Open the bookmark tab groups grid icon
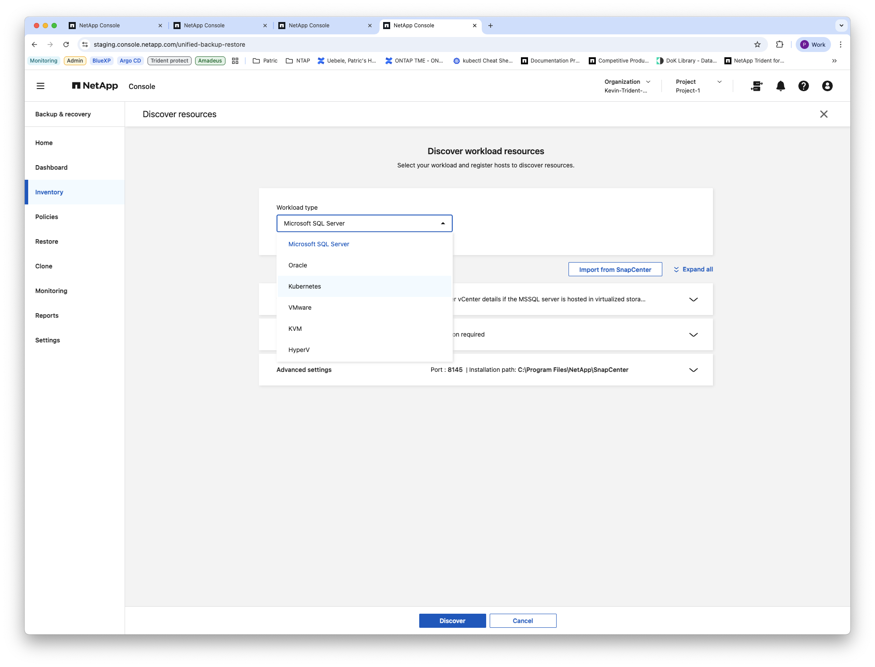This screenshot has height=667, width=875. [x=235, y=61]
